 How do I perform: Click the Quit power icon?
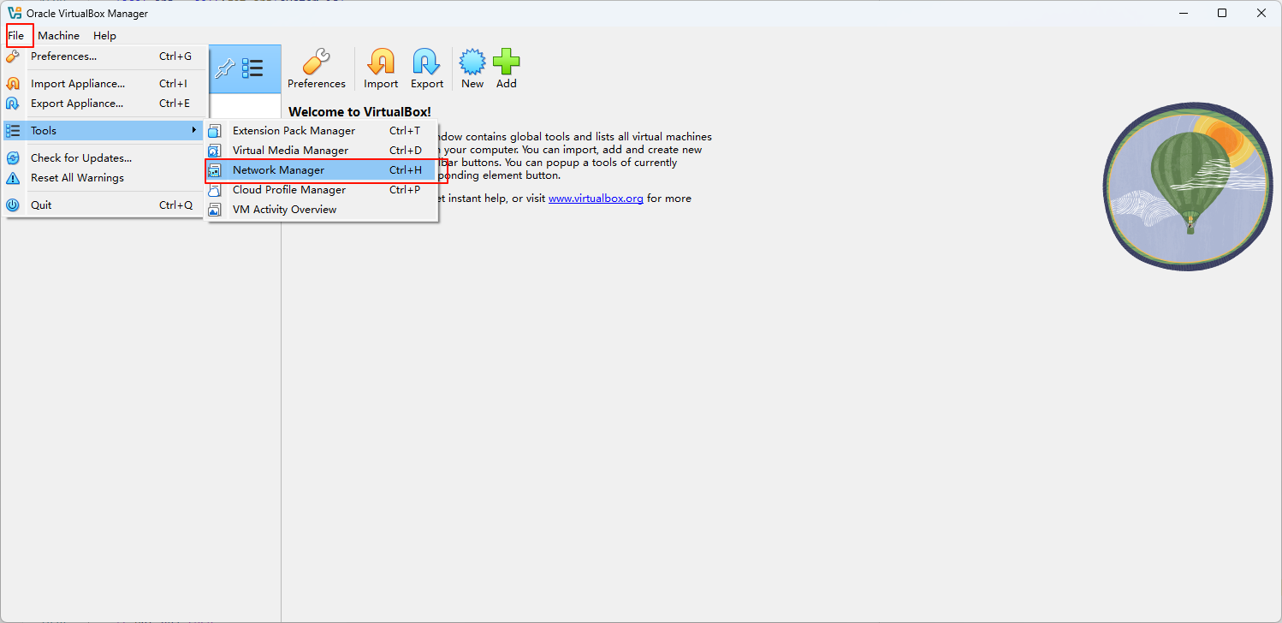(13, 205)
